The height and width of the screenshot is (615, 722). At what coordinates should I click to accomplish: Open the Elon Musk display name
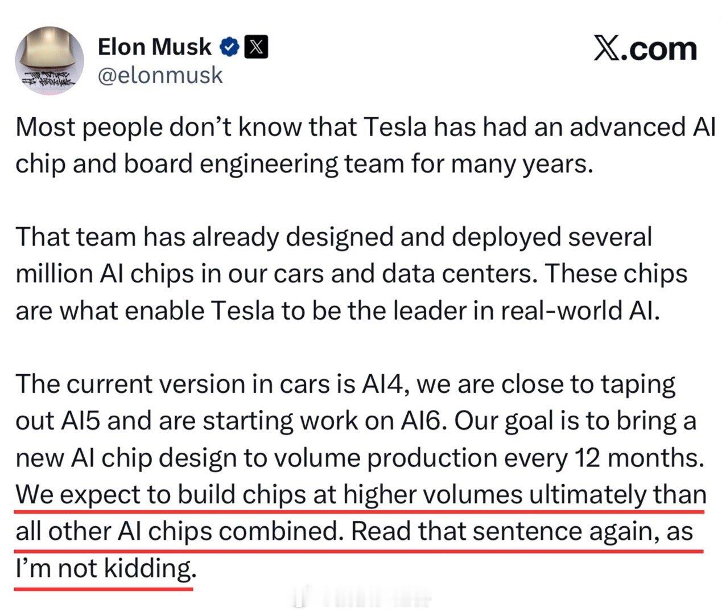pos(155,47)
